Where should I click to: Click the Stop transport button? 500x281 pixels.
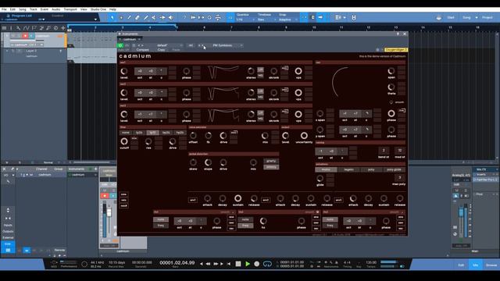(237, 264)
